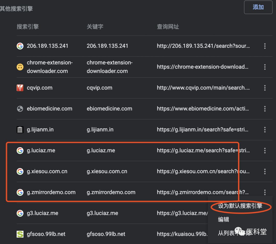This screenshot has height=244, width=276.
Task: Click red cqvip.com site icon
Action: [x=20, y=88]
